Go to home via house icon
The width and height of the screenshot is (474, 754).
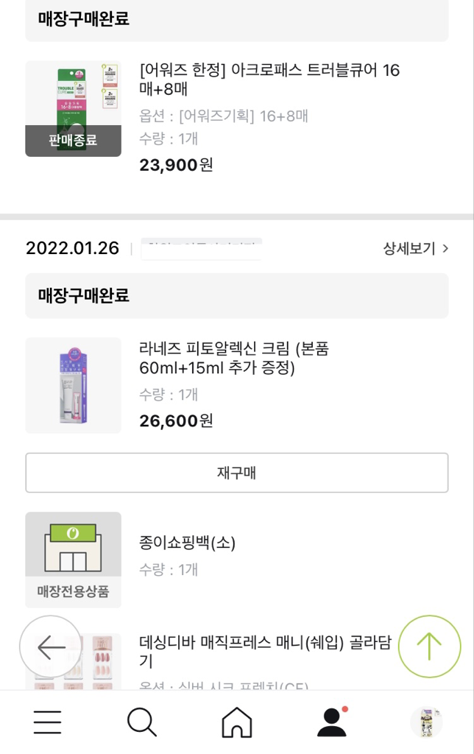237,722
